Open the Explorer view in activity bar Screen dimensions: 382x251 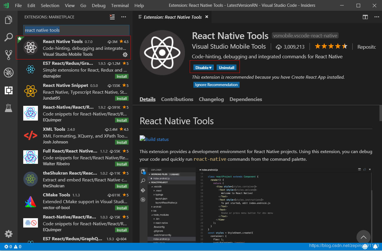point(9,20)
